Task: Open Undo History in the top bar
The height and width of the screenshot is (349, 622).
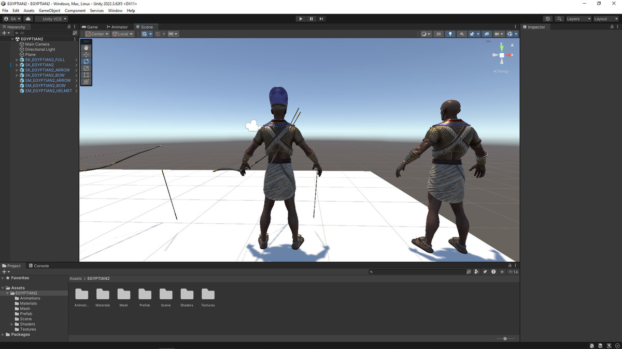Action: click(x=548, y=19)
